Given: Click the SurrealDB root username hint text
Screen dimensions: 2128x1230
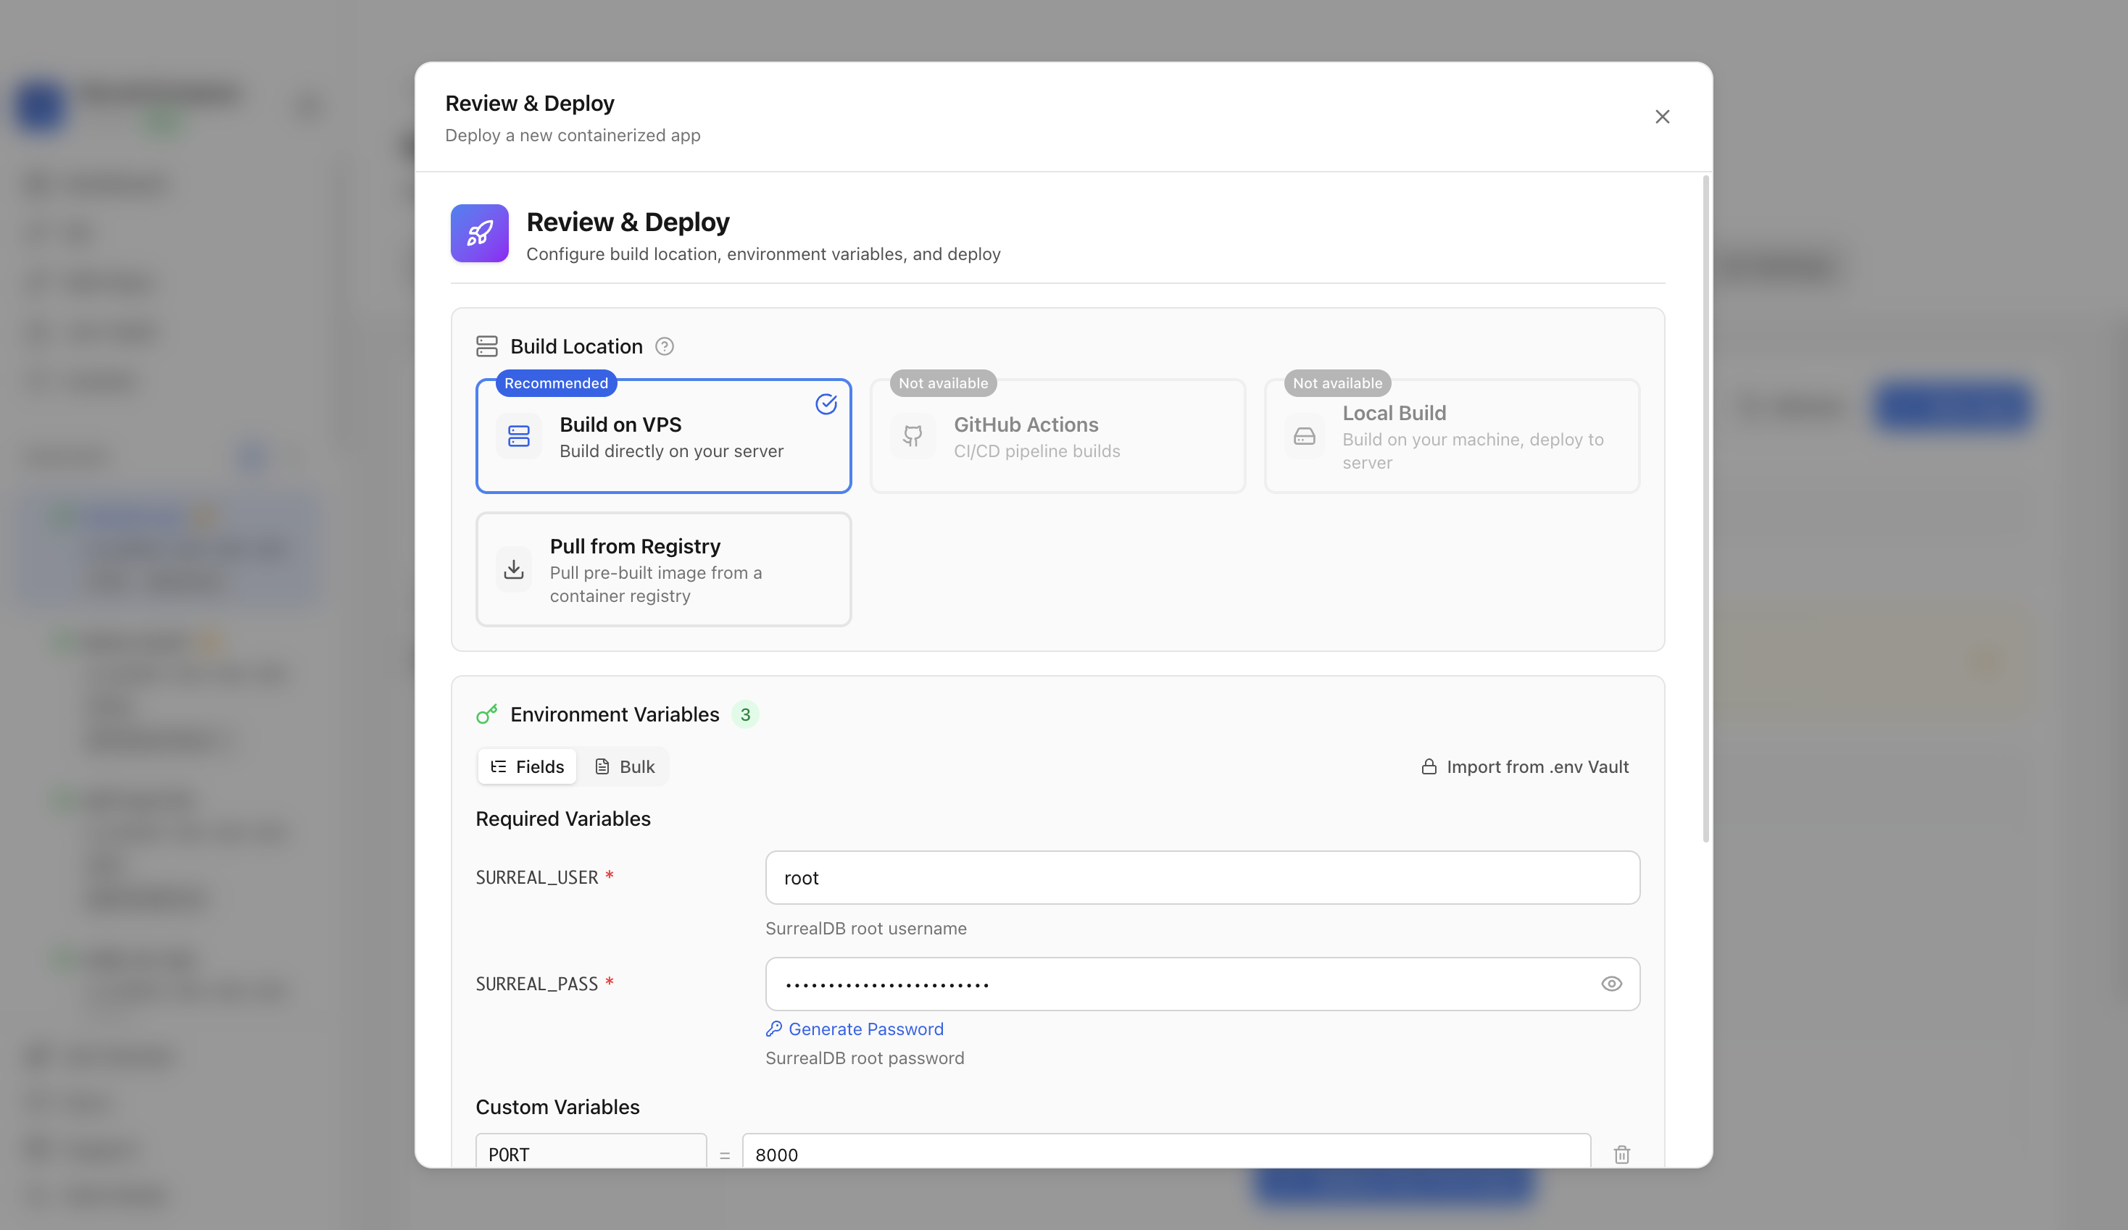Looking at the screenshot, I should tap(866, 929).
